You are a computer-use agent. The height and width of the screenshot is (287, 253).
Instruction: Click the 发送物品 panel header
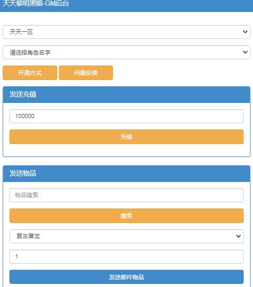[x=126, y=174]
